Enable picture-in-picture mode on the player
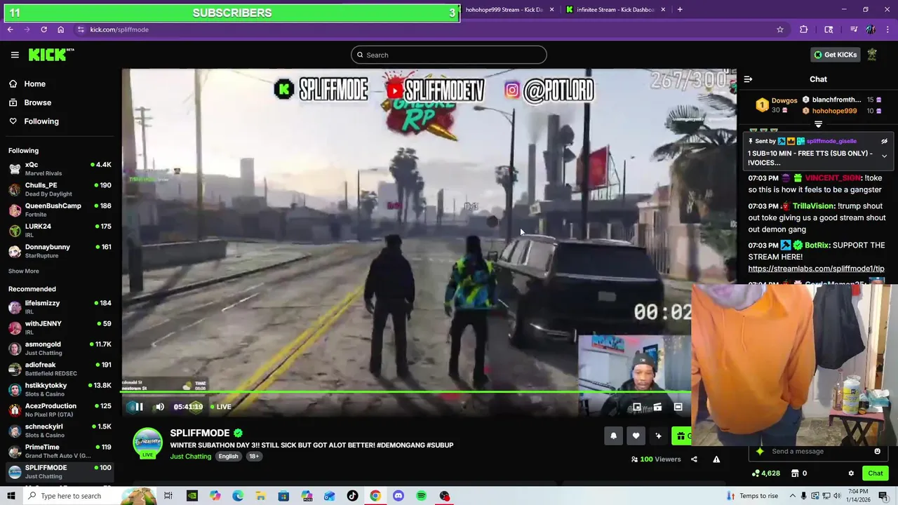Screen dimensions: 898x505 click(637, 407)
